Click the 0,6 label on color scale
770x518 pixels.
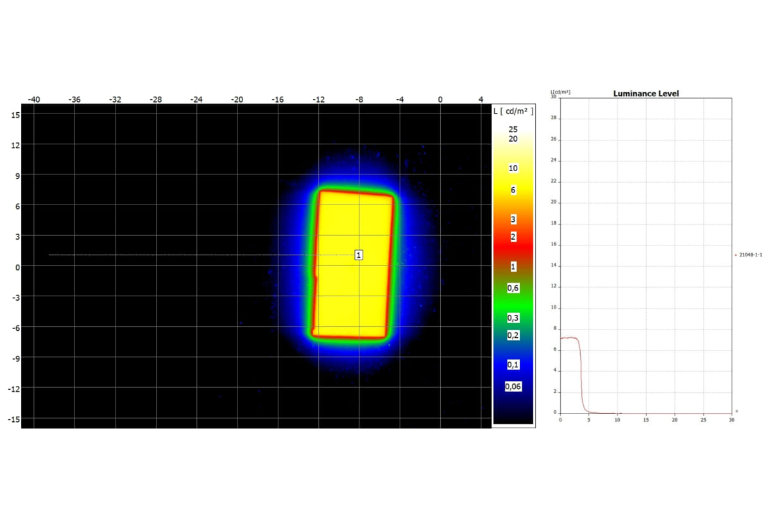click(513, 288)
